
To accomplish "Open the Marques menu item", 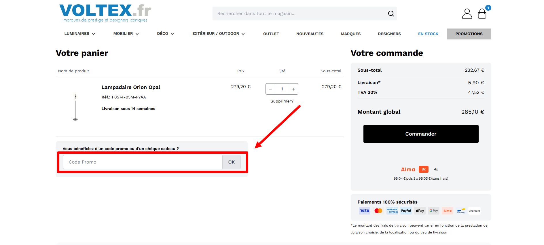I will (350, 34).
